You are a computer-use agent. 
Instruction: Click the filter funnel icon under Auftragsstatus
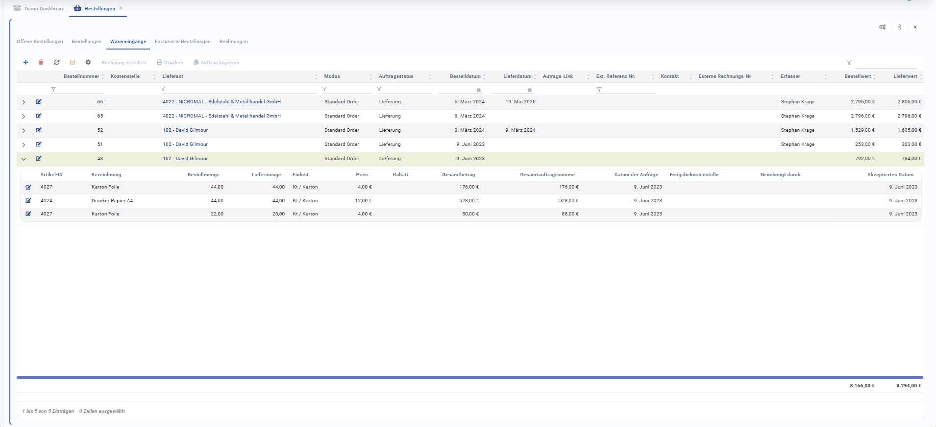tap(379, 89)
